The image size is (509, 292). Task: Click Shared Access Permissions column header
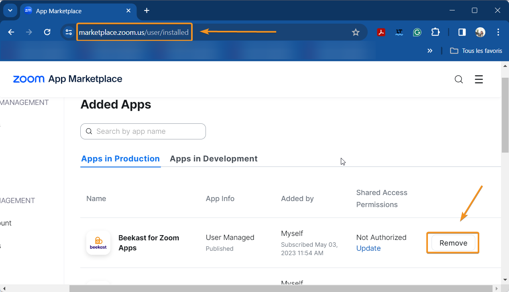(382, 199)
